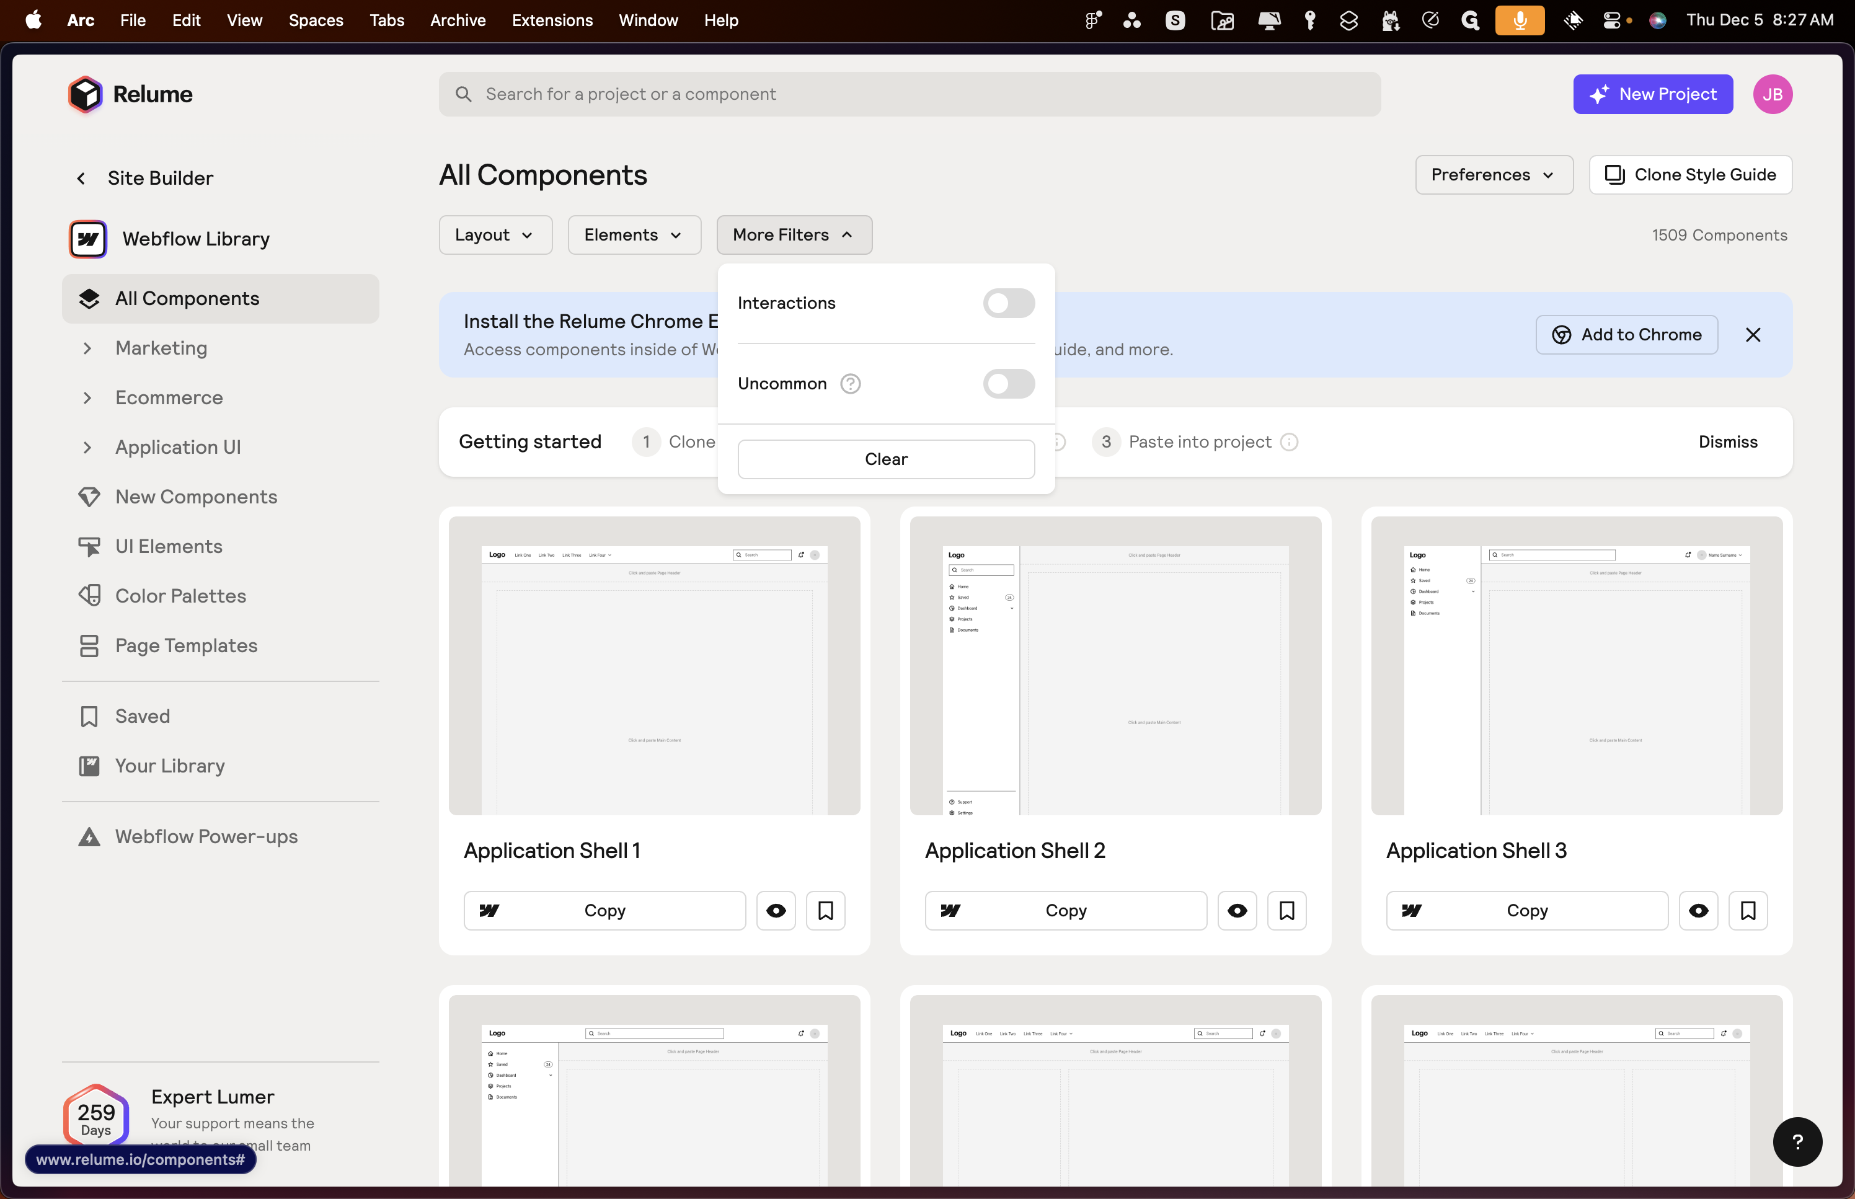Open the Tabs menu
The width and height of the screenshot is (1855, 1199).
(387, 20)
